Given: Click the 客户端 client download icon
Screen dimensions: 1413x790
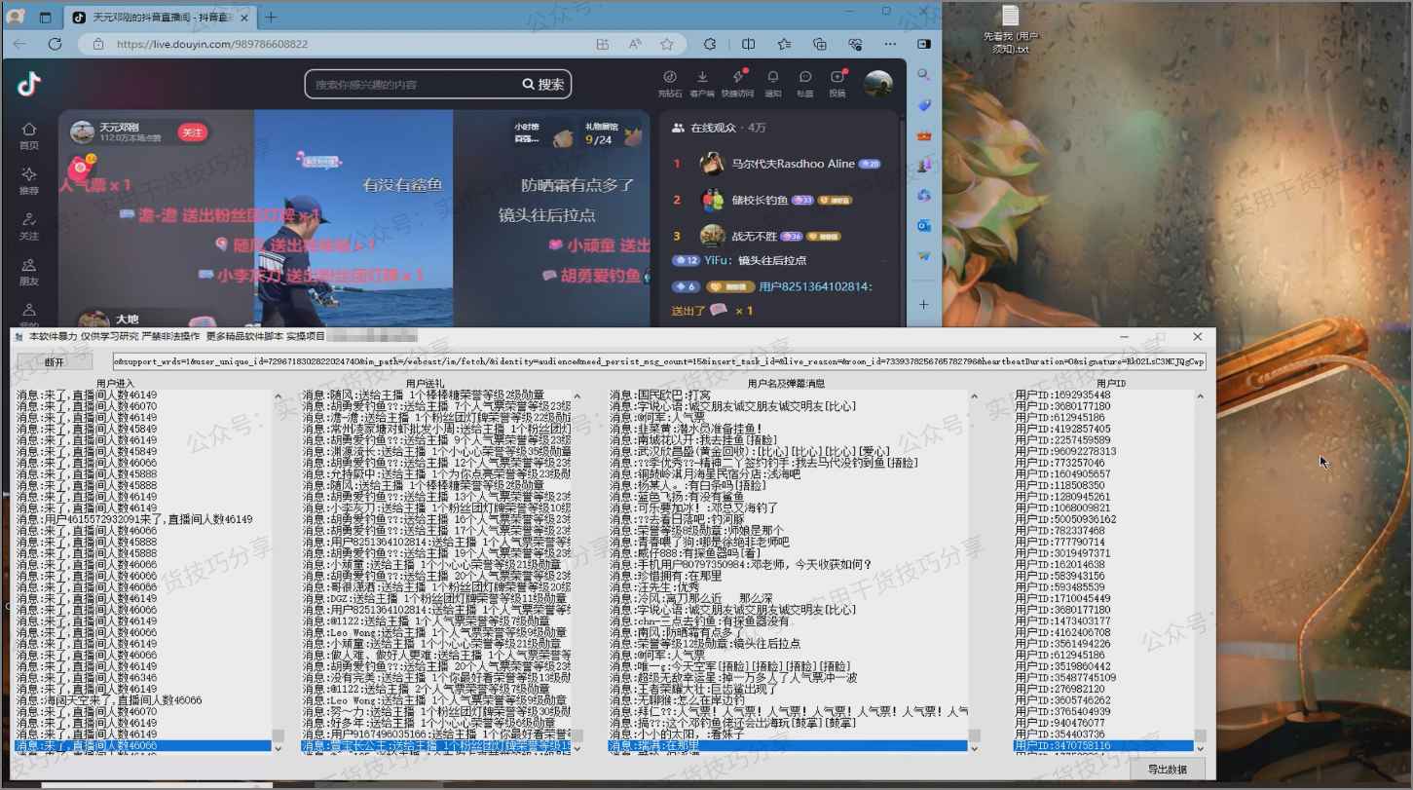Looking at the screenshot, I should 701,82.
